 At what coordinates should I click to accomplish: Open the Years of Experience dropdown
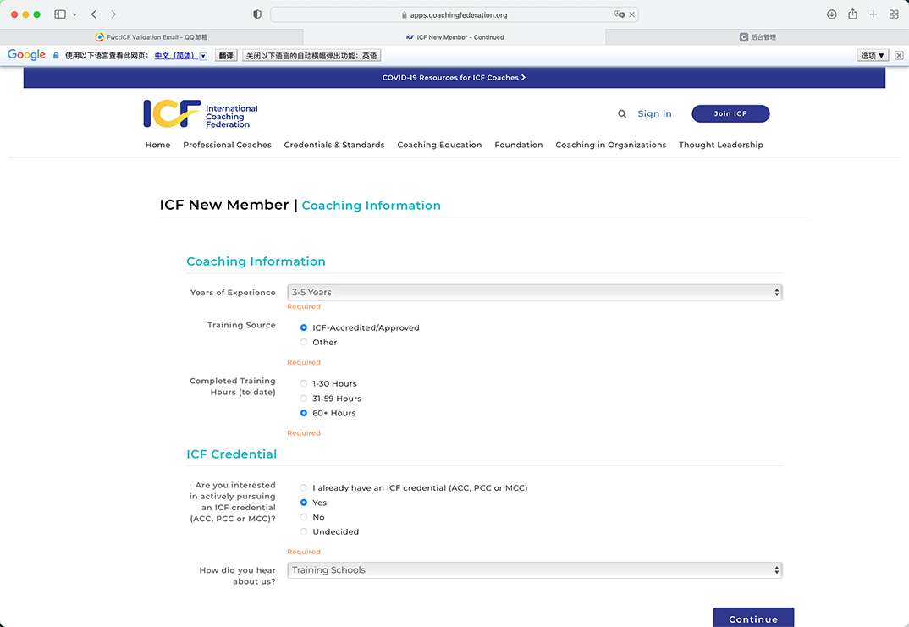tap(535, 293)
